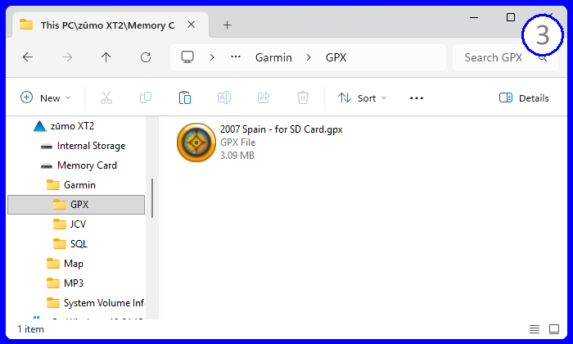Click the Rename icon in toolbar

[224, 97]
